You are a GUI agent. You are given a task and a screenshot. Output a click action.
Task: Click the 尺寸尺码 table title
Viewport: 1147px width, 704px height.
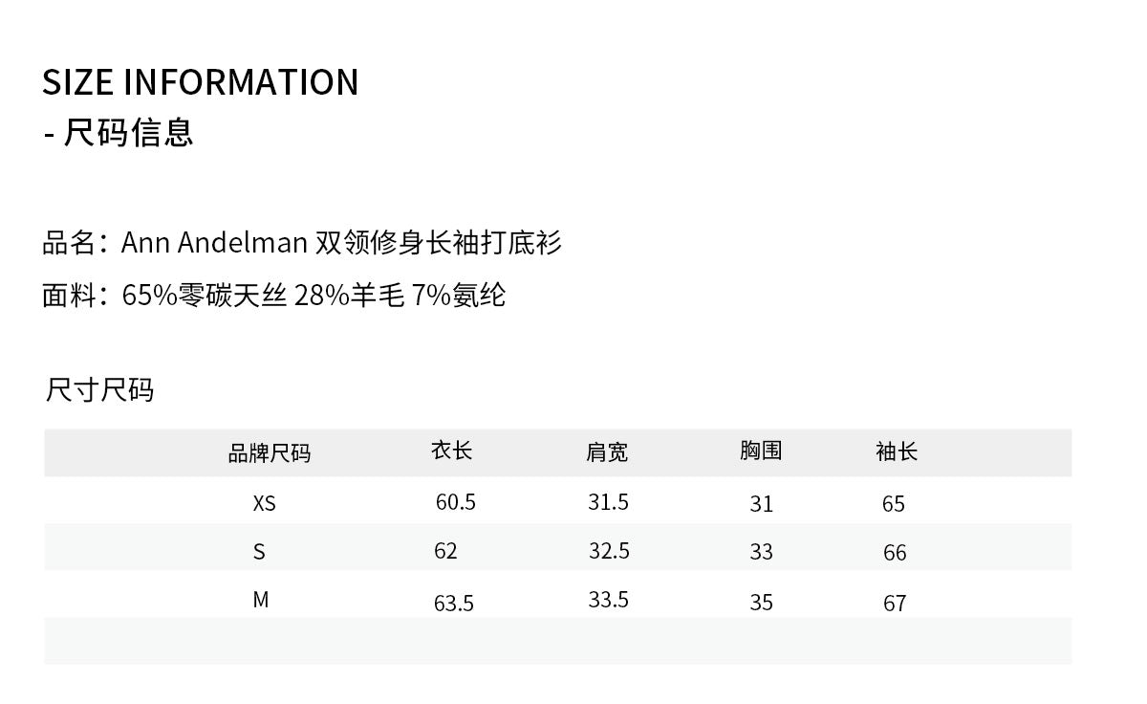[x=99, y=390]
